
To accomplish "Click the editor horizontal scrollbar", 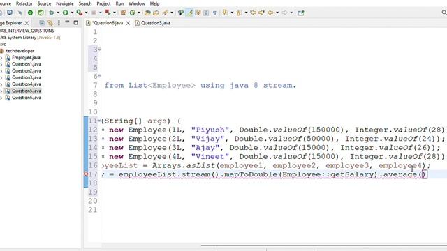I will [x=324, y=245].
